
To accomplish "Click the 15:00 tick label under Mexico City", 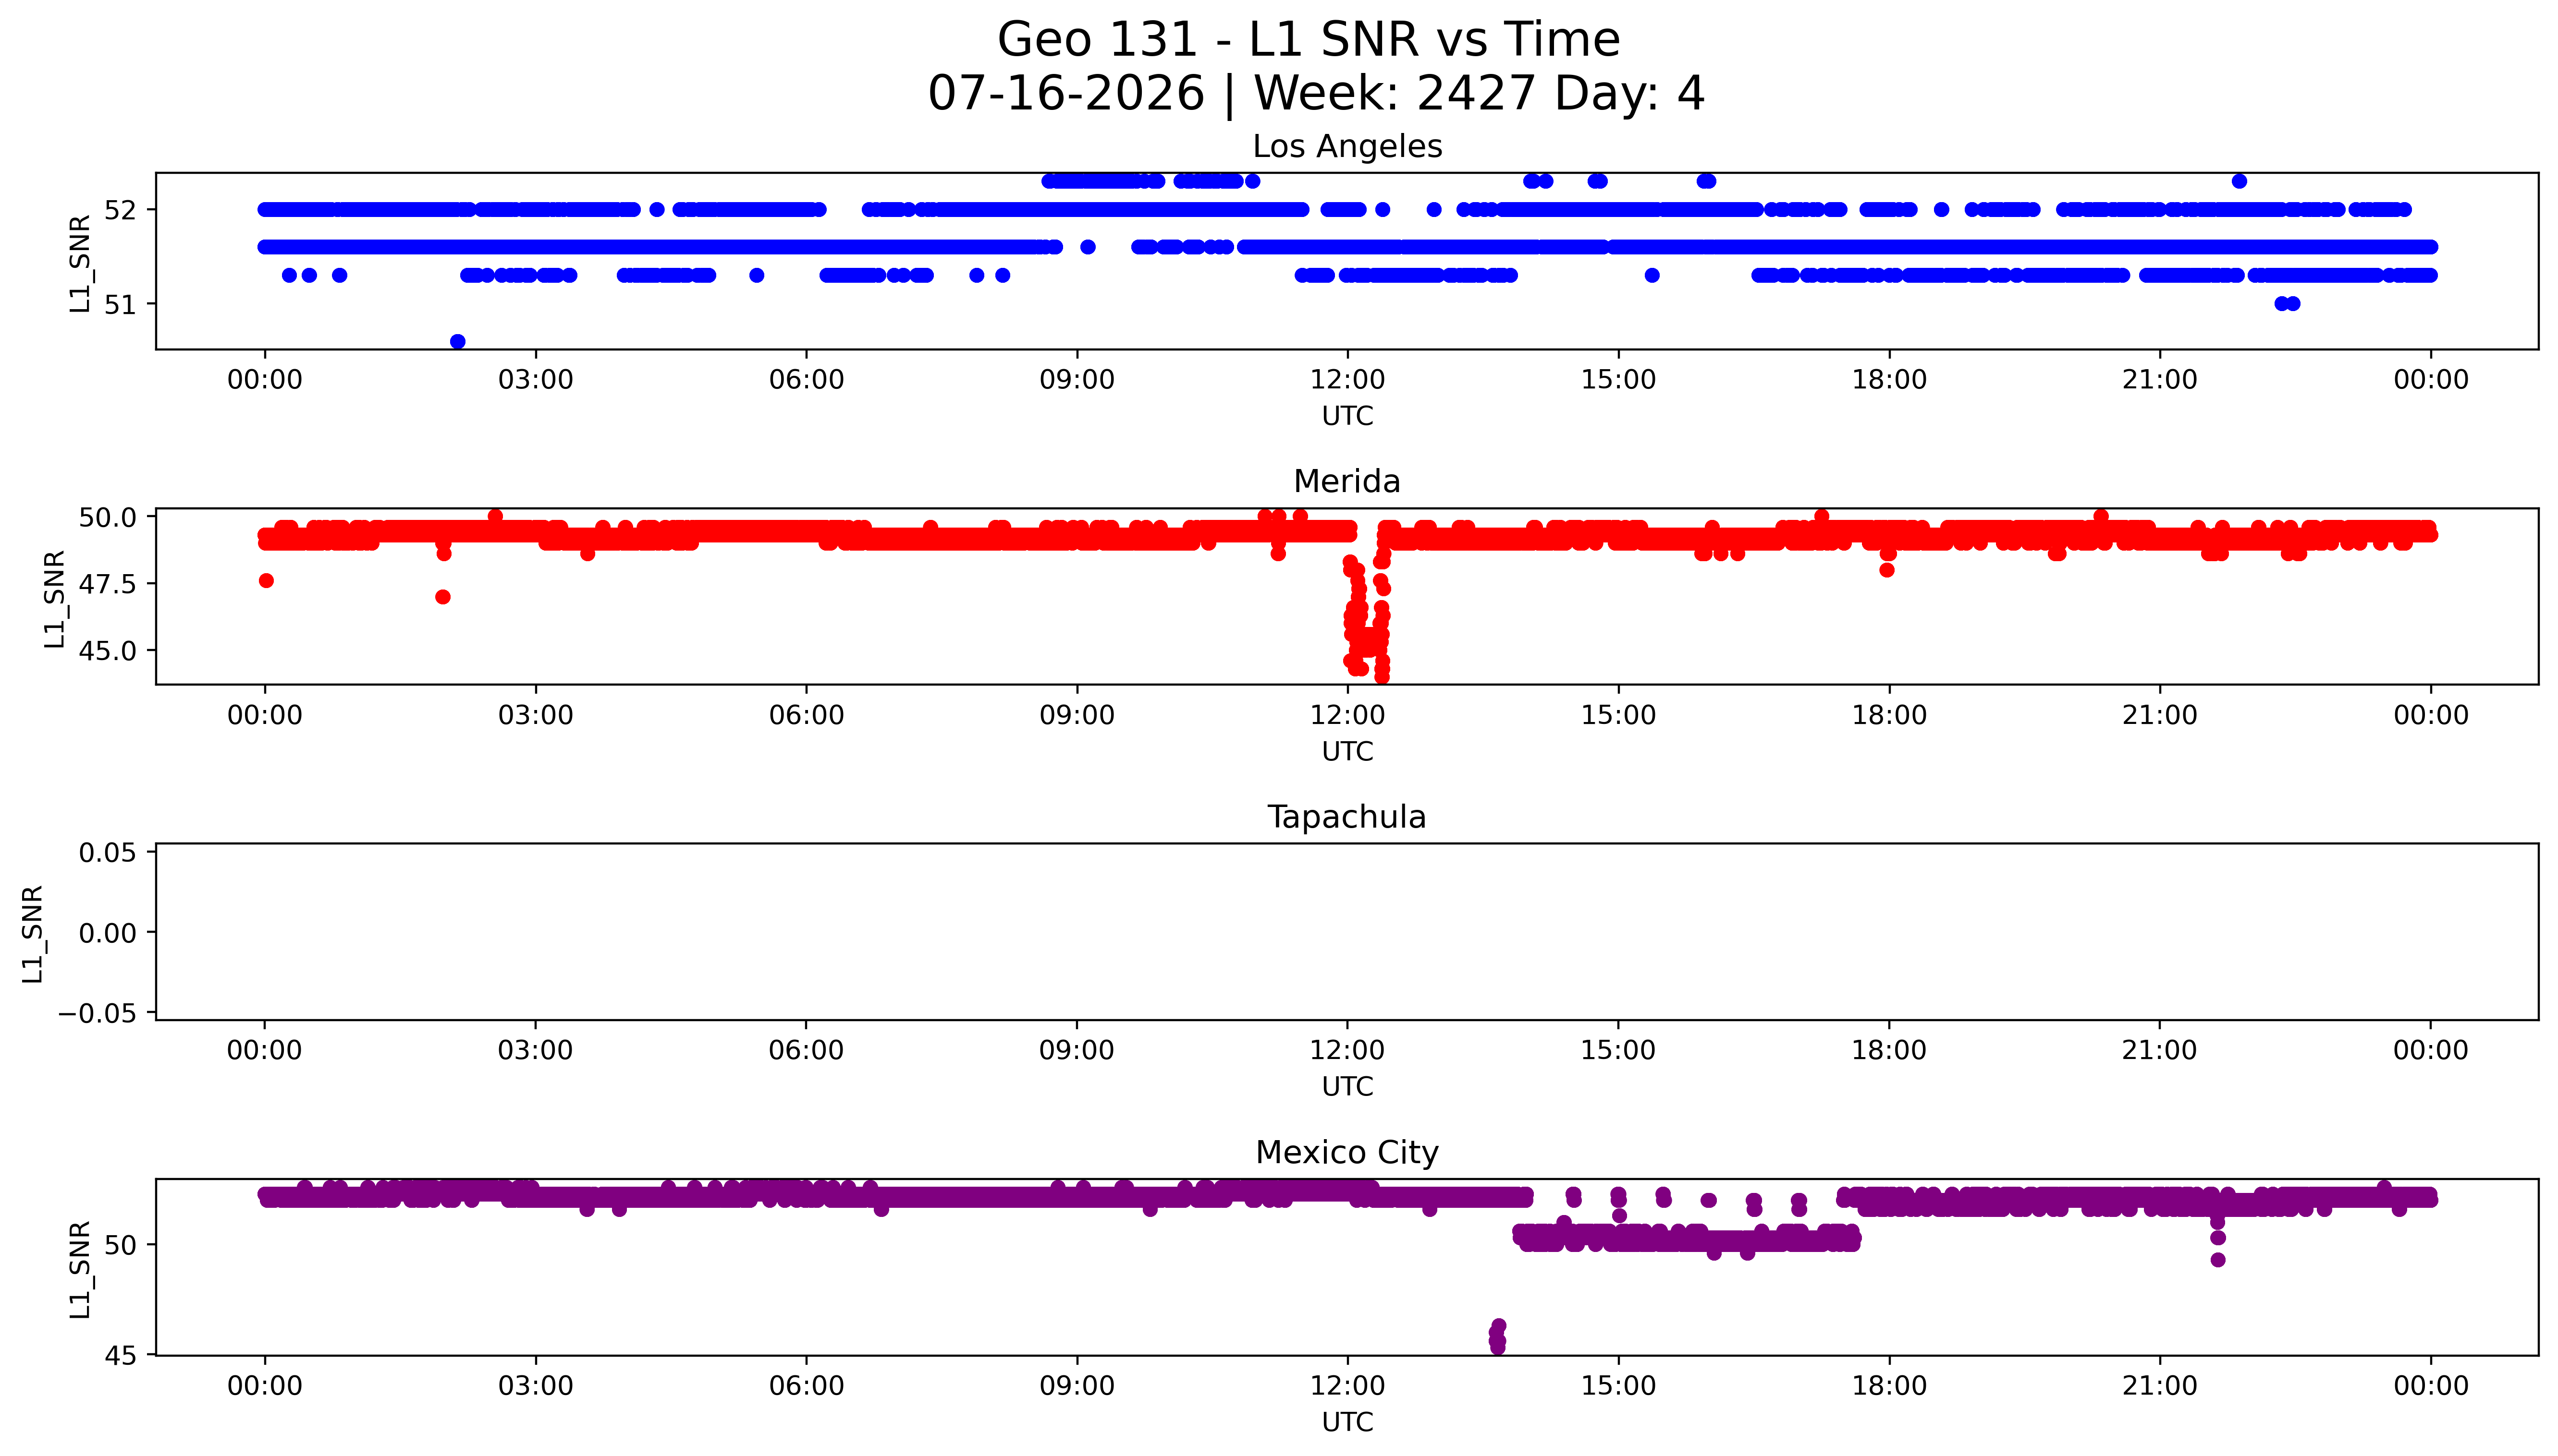I will 1617,1386.
